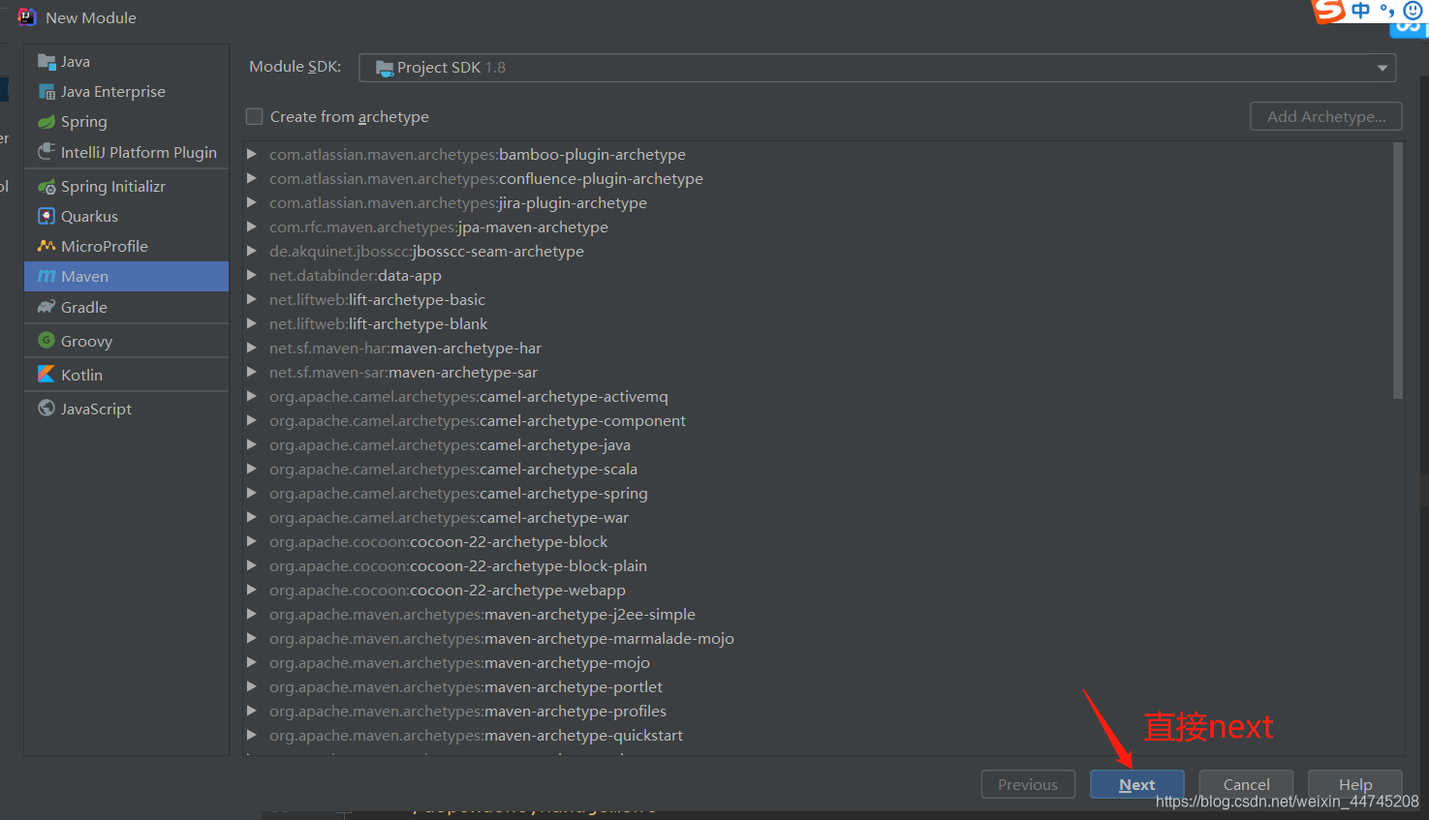Image resolution: width=1429 pixels, height=820 pixels.
Task: Click the IntelliJ Platform Plugin icon
Action: pyautogui.click(x=47, y=152)
